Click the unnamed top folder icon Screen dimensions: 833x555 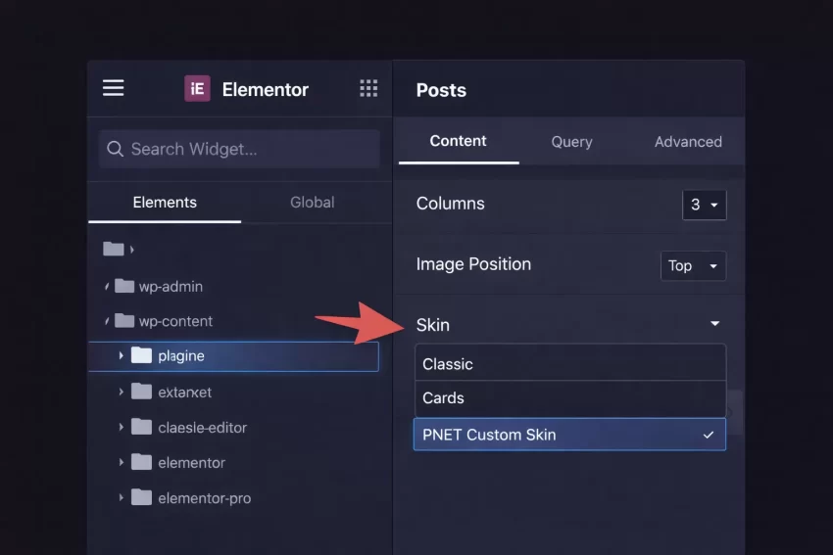(x=113, y=249)
